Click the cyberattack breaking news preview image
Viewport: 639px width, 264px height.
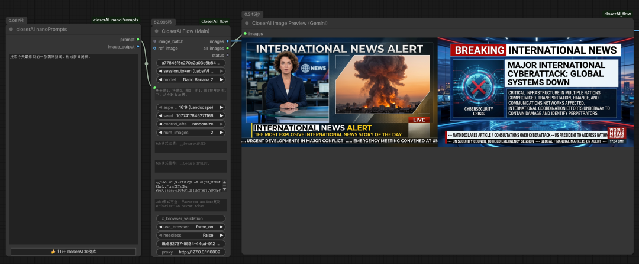point(535,92)
